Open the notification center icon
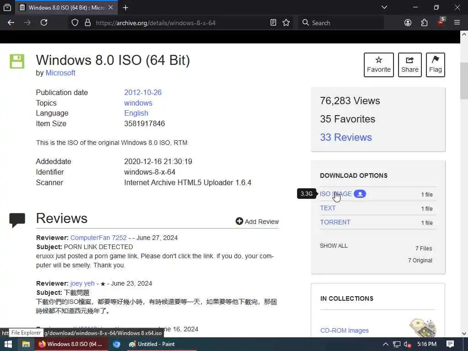 pos(450,344)
